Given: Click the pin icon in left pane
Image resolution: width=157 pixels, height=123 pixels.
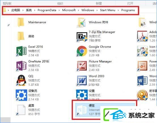Looking at the screenshot, I should 9,25.
